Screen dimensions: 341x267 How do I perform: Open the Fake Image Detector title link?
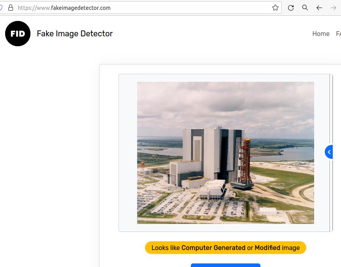[x=75, y=34]
